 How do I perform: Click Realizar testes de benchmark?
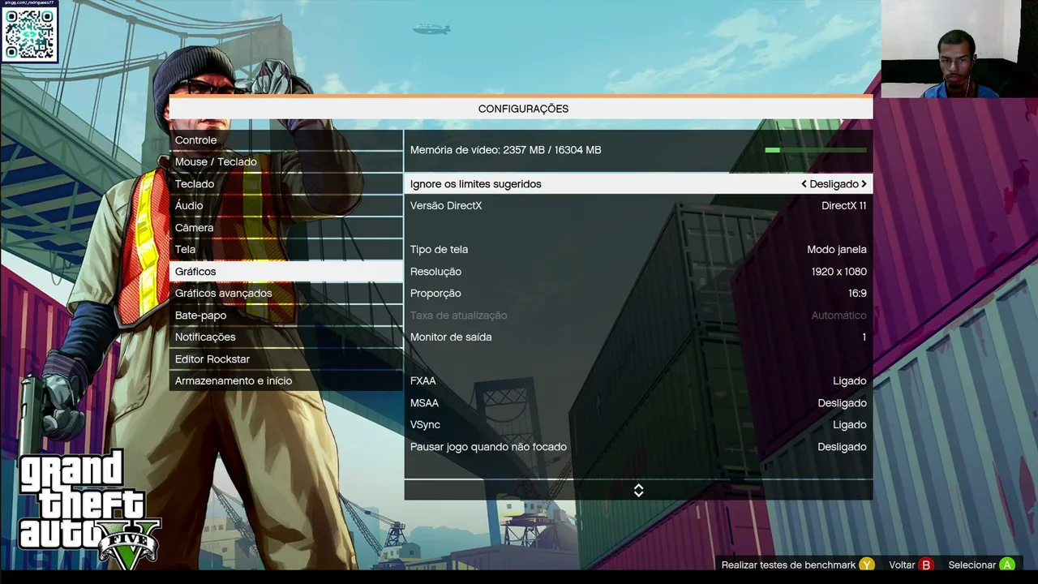point(788,565)
